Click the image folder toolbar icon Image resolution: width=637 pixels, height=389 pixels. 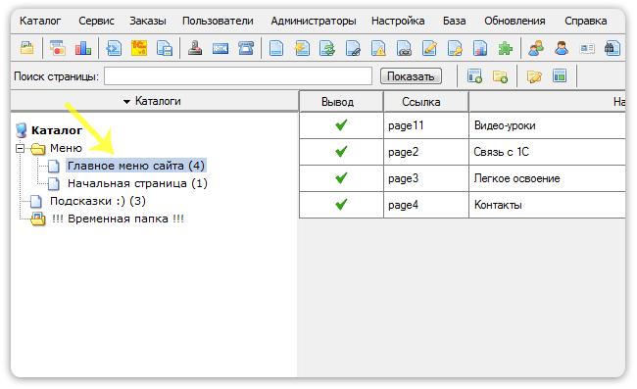click(x=27, y=48)
